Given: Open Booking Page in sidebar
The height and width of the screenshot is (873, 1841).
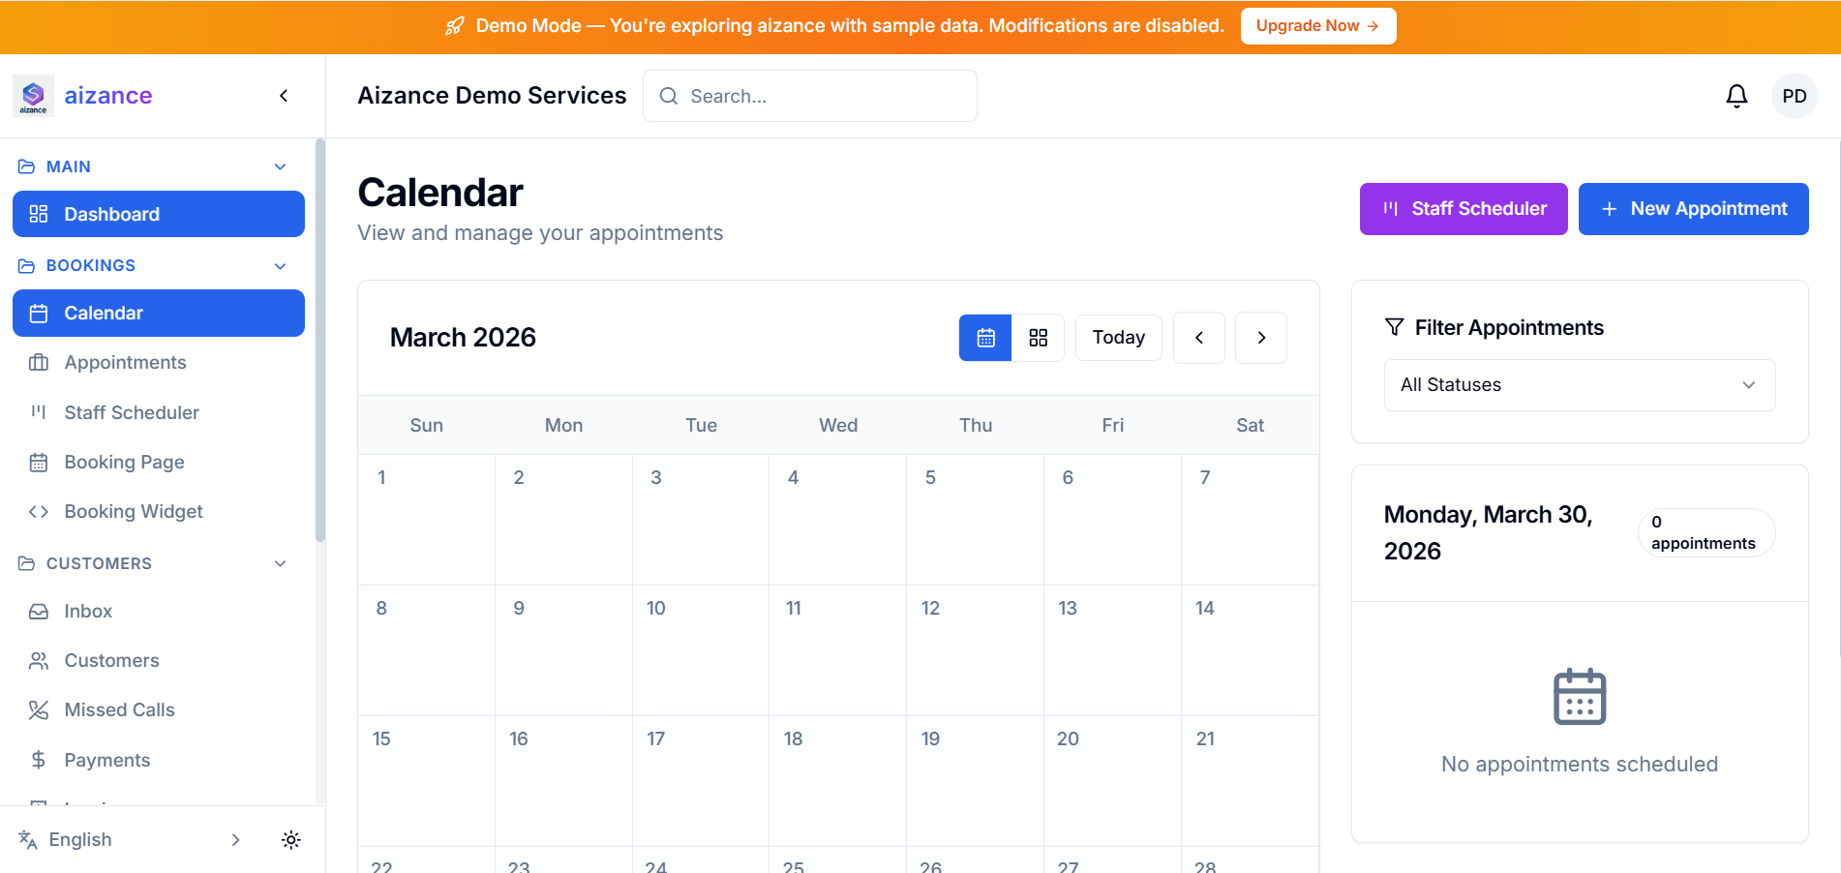Looking at the screenshot, I should (x=159, y=462).
